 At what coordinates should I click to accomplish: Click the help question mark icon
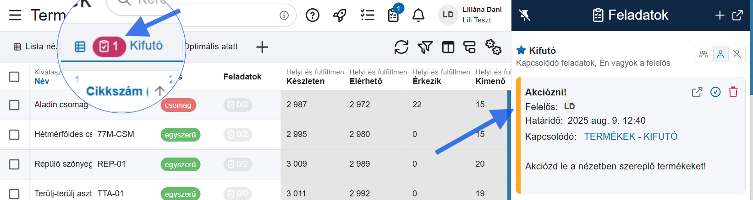point(313,16)
